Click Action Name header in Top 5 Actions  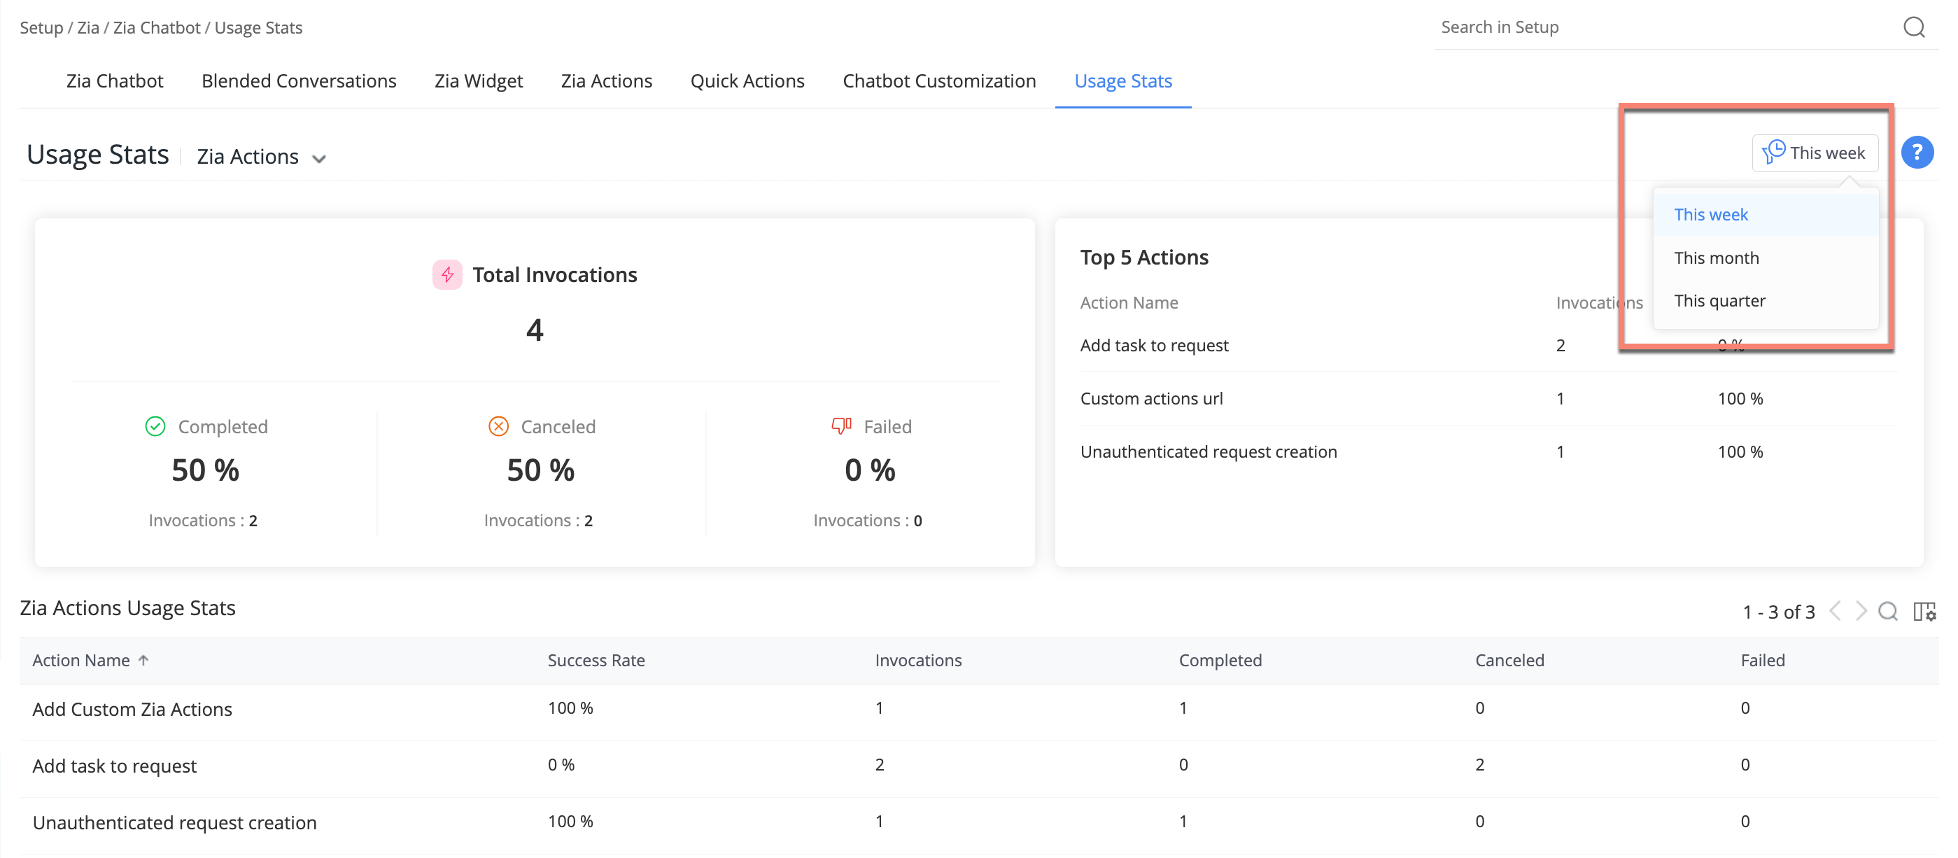(x=1129, y=302)
